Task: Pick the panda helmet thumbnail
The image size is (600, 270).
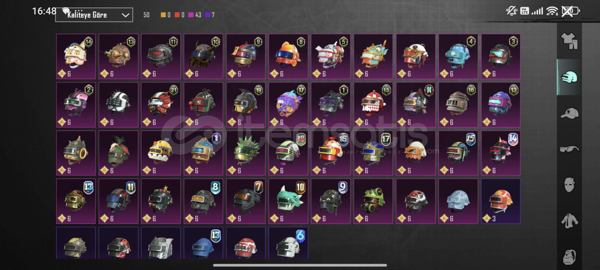Action: click(x=416, y=56)
